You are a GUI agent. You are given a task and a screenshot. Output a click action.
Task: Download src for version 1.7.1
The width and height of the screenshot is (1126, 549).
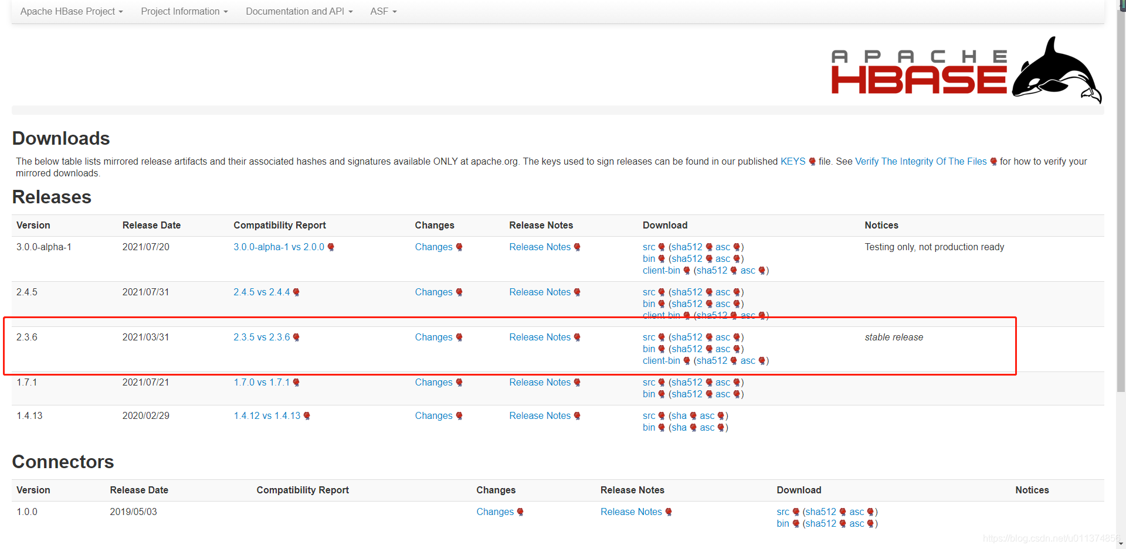pos(649,382)
